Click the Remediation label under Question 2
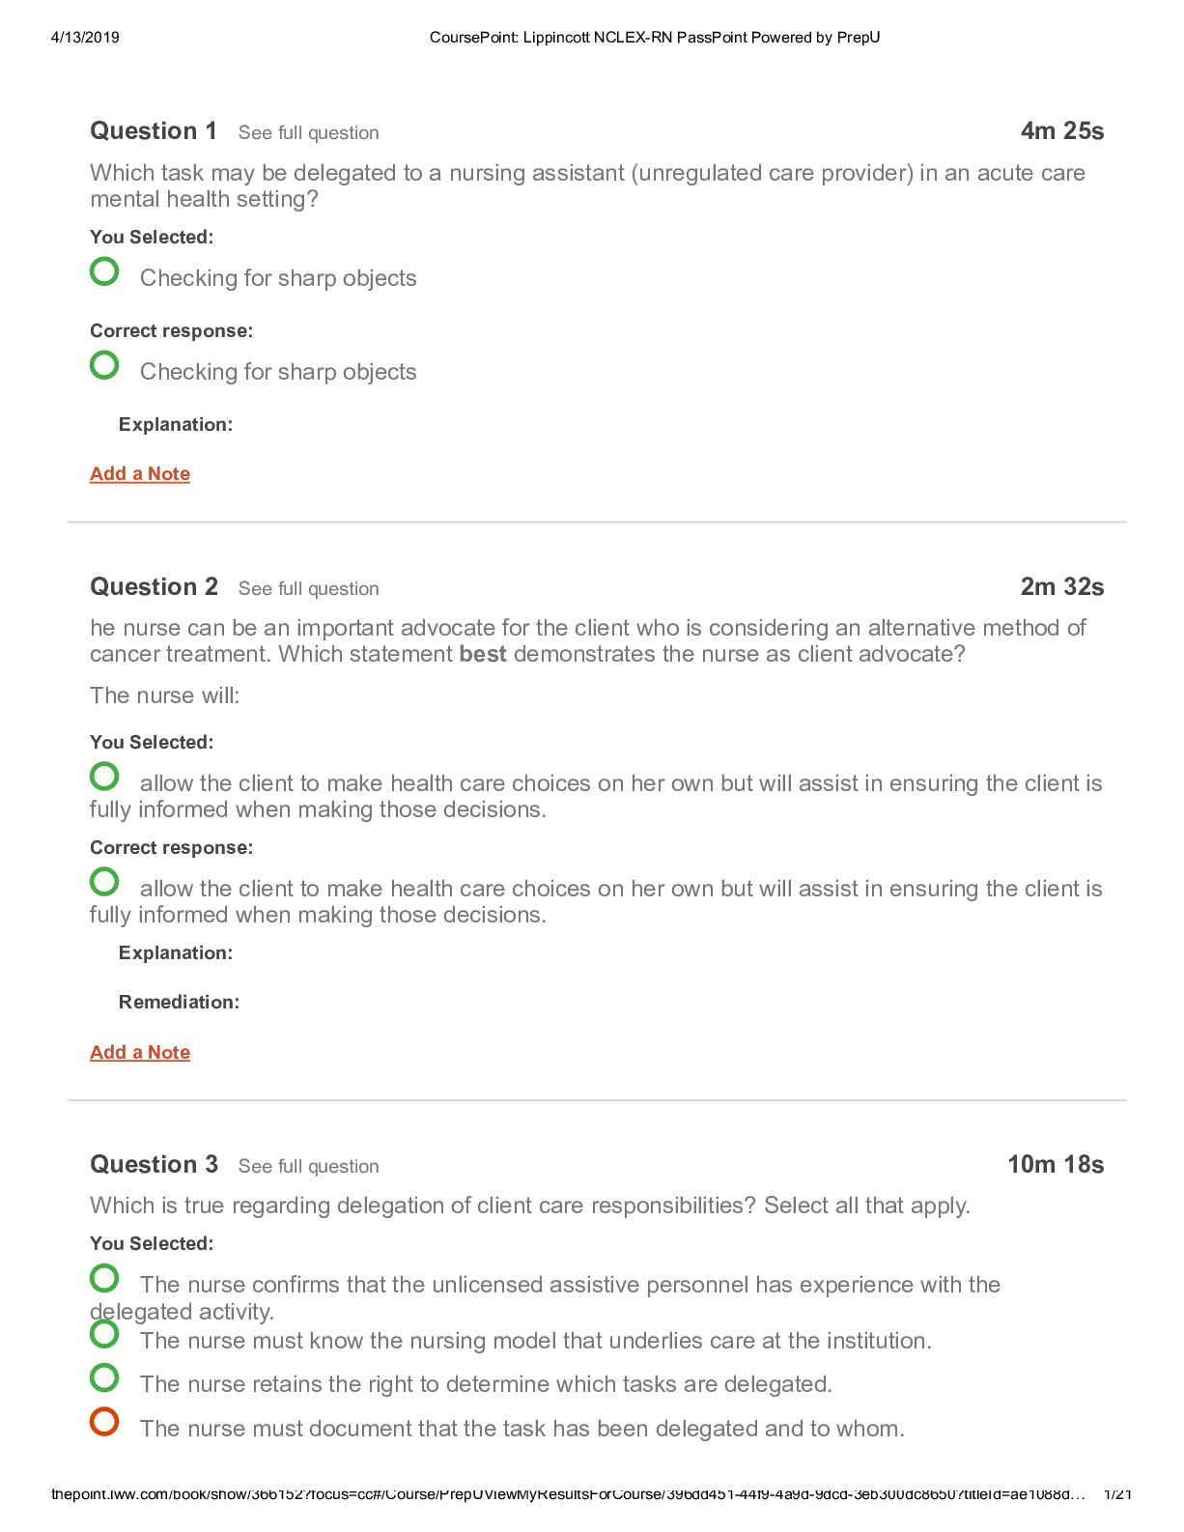 pos(179,1003)
